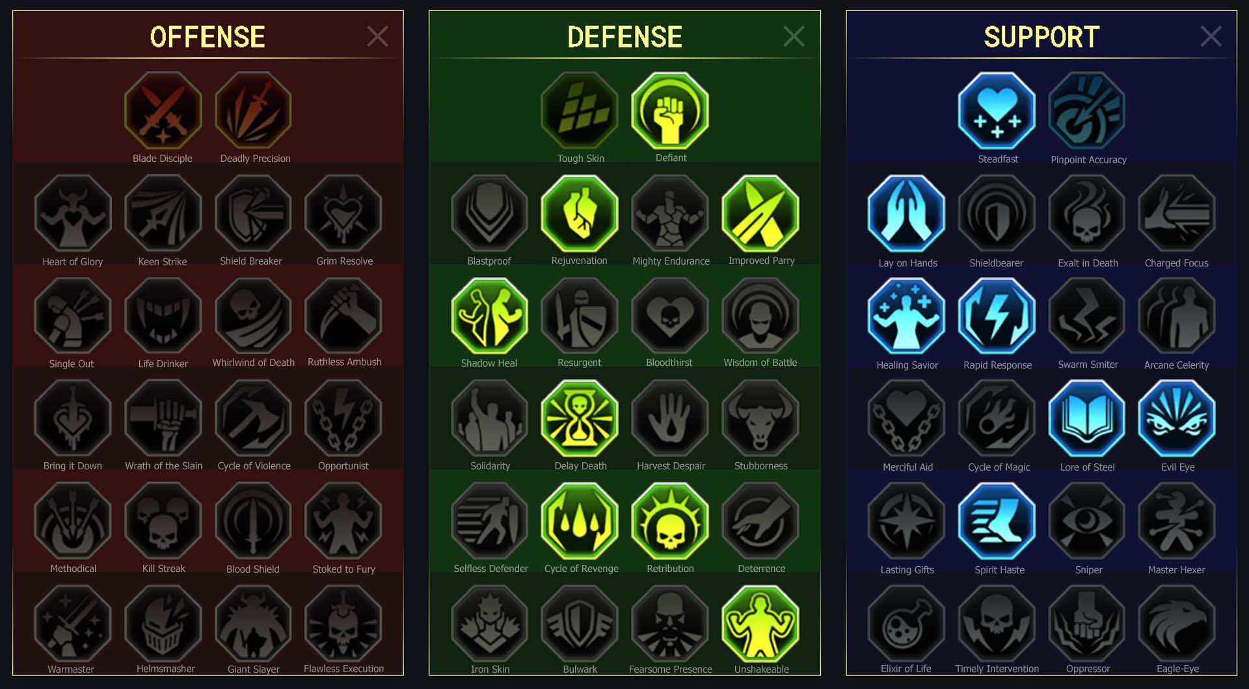Choose the Whirlwind of Death mastery
This screenshot has width=1249, height=689.
pyautogui.click(x=253, y=316)
